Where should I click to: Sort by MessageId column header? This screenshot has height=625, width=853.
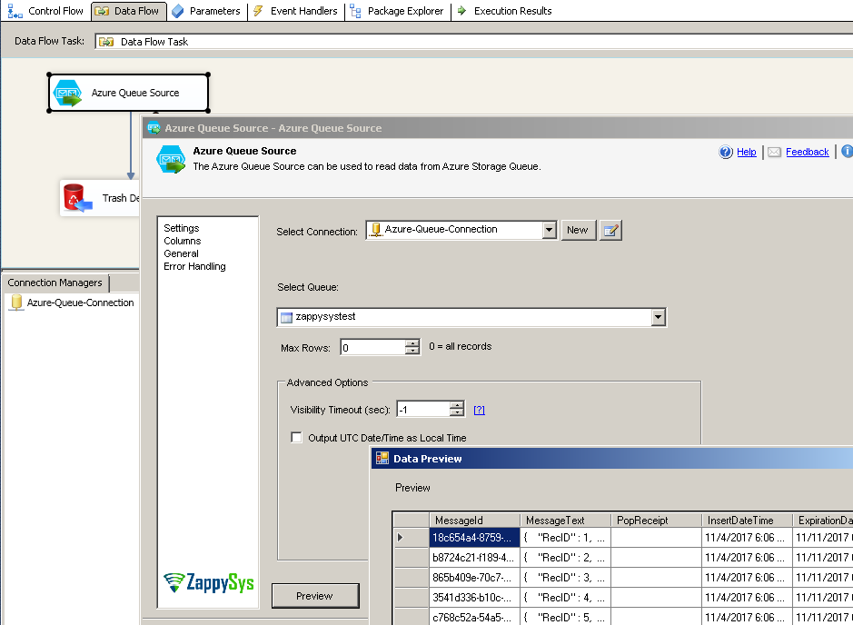[474, 520]
